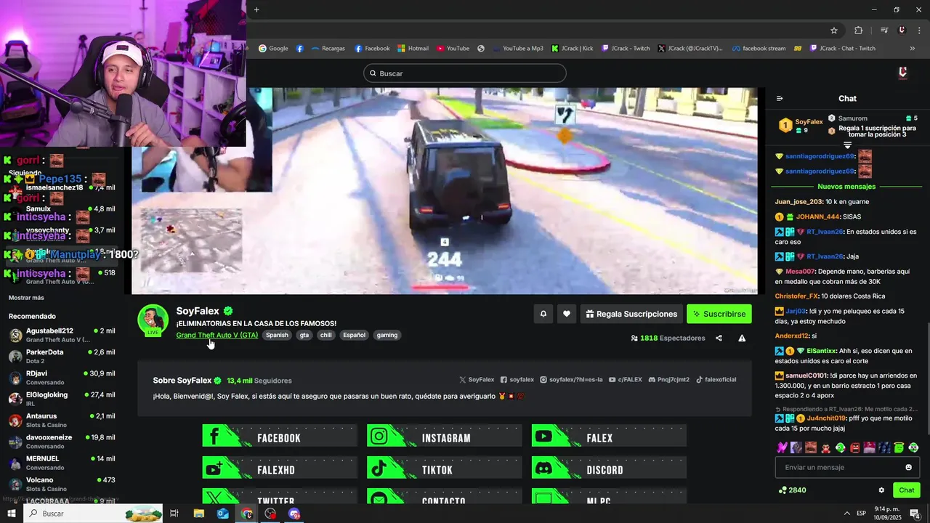Screen dimensions: 930x523
Task: Click the green Chat send button
Action: [x=907, y=490]
